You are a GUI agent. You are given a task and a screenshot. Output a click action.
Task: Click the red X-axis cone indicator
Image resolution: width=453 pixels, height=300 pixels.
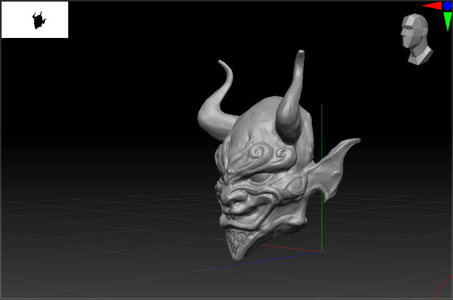click(432, 6)
